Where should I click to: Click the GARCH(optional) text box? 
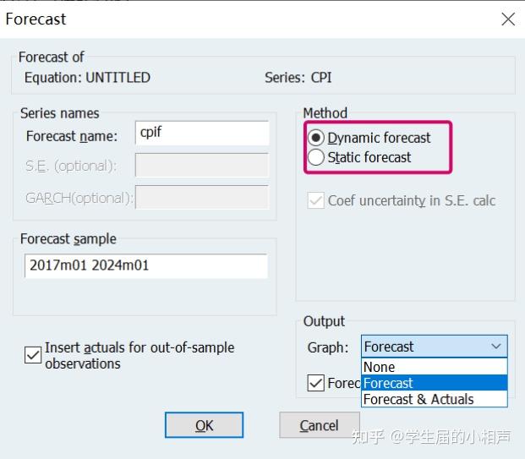pyautogui.click(x=201, y=197)
